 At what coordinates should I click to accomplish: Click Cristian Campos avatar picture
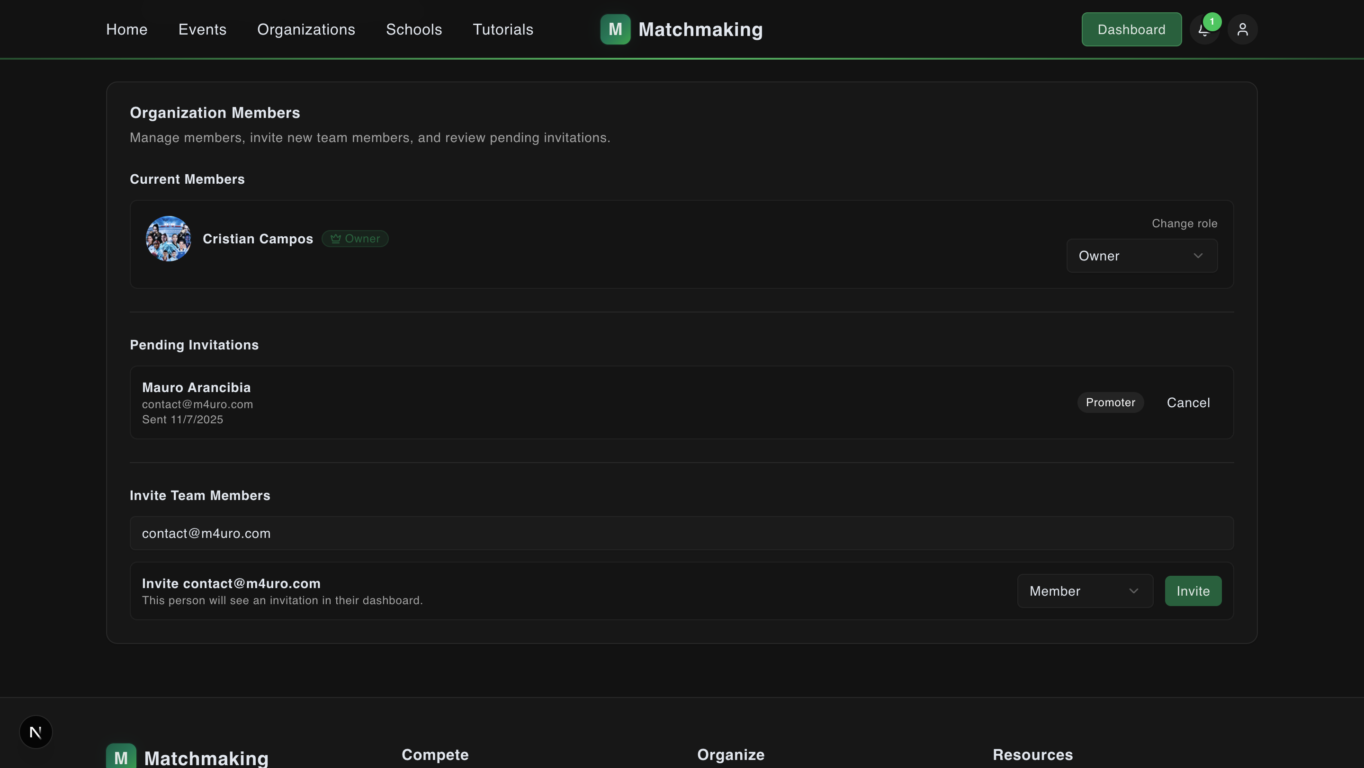pos(169,239)
